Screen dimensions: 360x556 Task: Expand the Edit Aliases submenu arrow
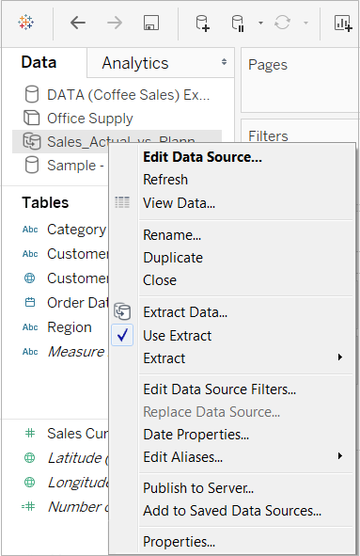[340, 456]
